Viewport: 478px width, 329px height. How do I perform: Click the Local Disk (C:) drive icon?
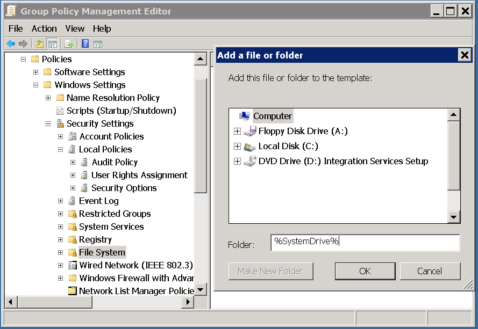pyautogui.click(x=249, y=147)
